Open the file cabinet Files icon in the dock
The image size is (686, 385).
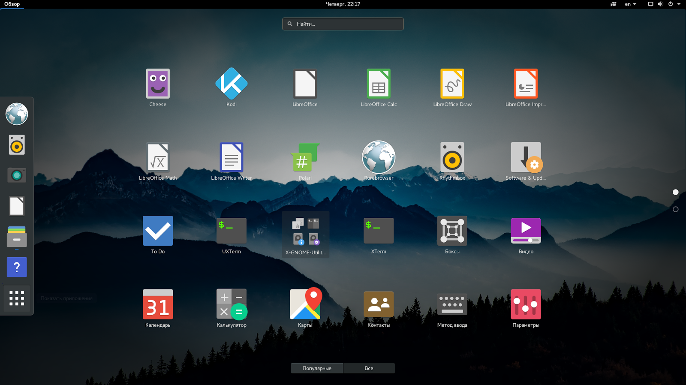(x=17, y=237)
